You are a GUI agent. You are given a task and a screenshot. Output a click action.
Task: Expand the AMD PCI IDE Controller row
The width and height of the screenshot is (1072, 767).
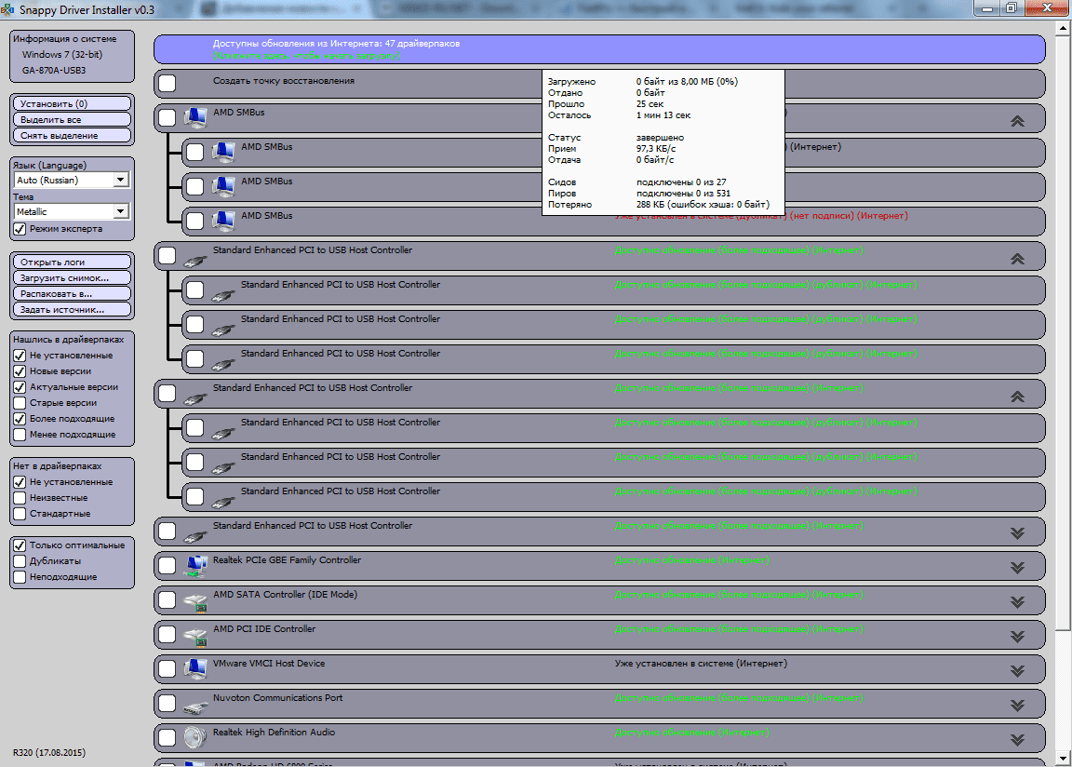[x=1017, y=637]
